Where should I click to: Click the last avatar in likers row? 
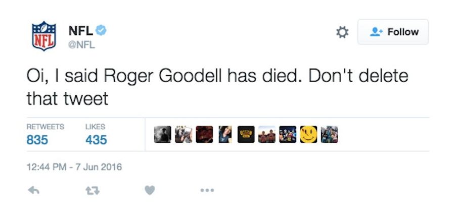[x=329, y=134]
